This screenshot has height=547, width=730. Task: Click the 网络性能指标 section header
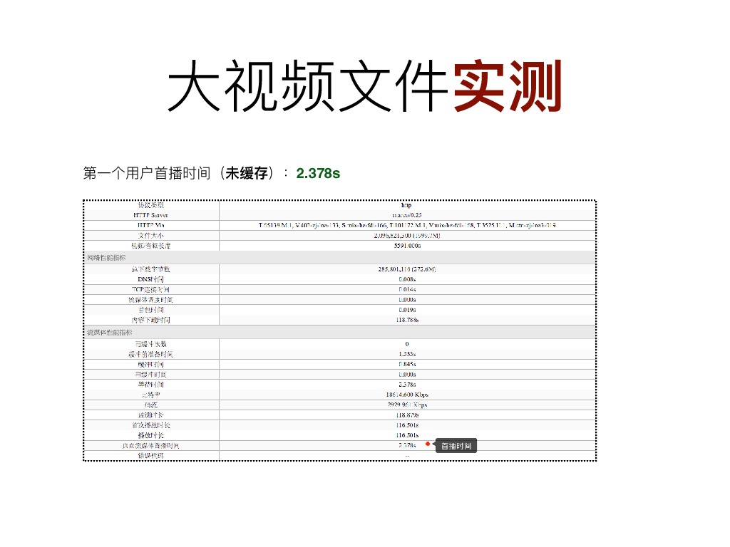click(x=106, y=258)
